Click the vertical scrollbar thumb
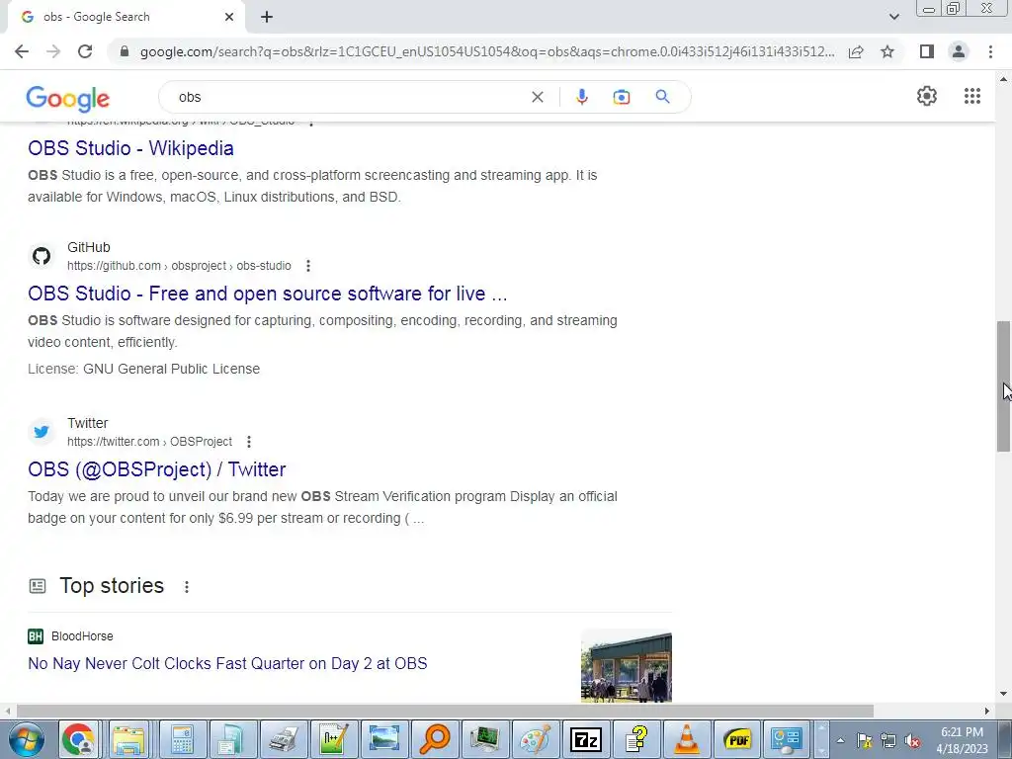1012x759 pixels. coord(1003,386)
